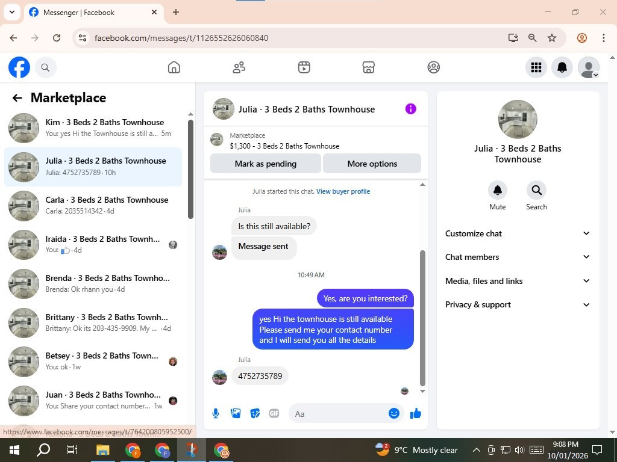
Task: Attach a file with the photo icon
Action: pos(236,413)
